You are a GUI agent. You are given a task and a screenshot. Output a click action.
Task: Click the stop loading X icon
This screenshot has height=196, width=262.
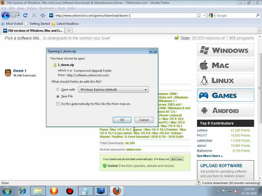34,16
